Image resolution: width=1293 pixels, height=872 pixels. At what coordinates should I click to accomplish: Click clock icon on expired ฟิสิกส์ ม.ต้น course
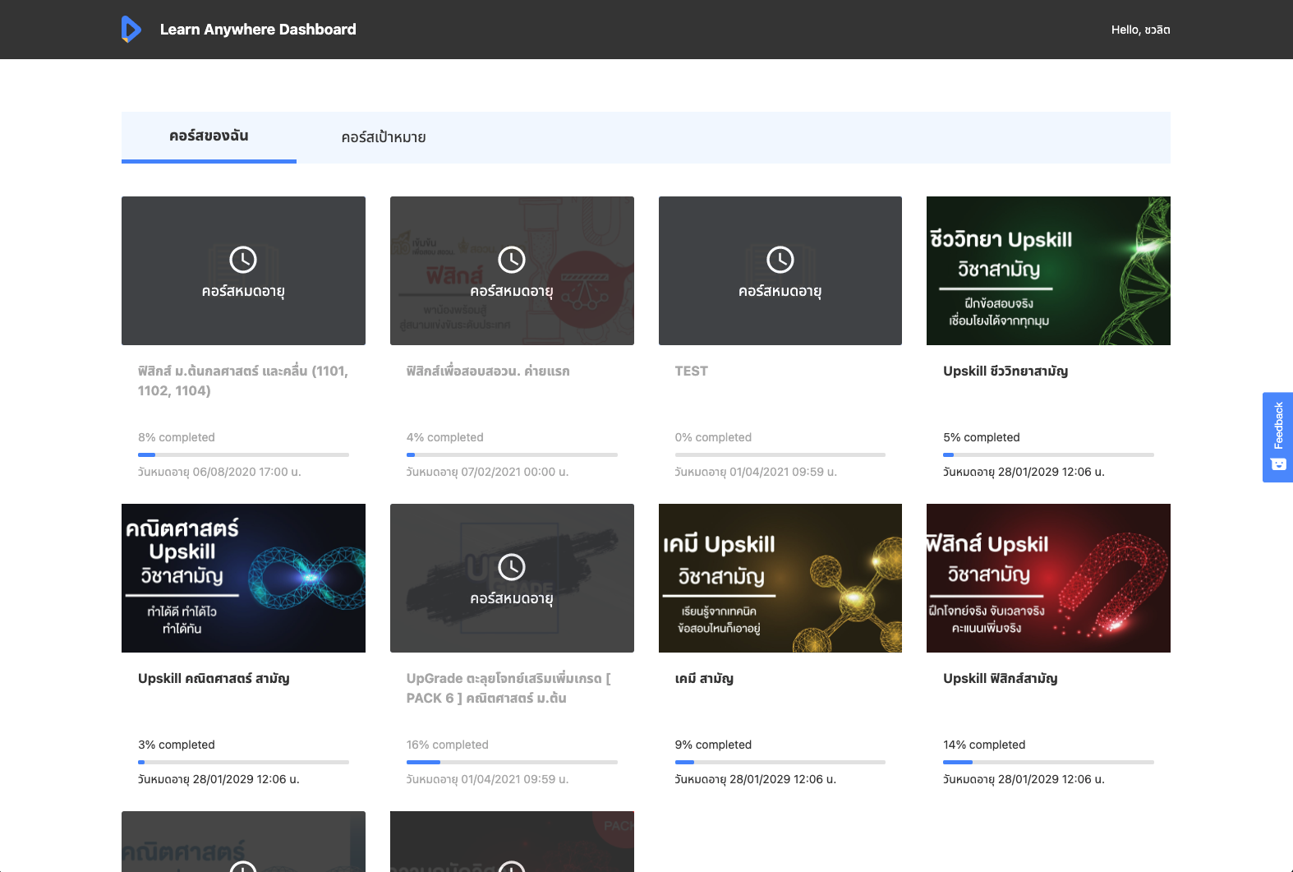243,260
